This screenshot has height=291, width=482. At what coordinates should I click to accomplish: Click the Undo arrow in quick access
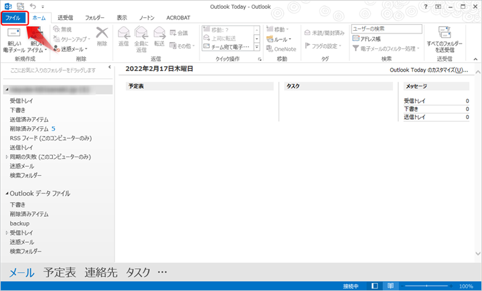pos(33,6)
